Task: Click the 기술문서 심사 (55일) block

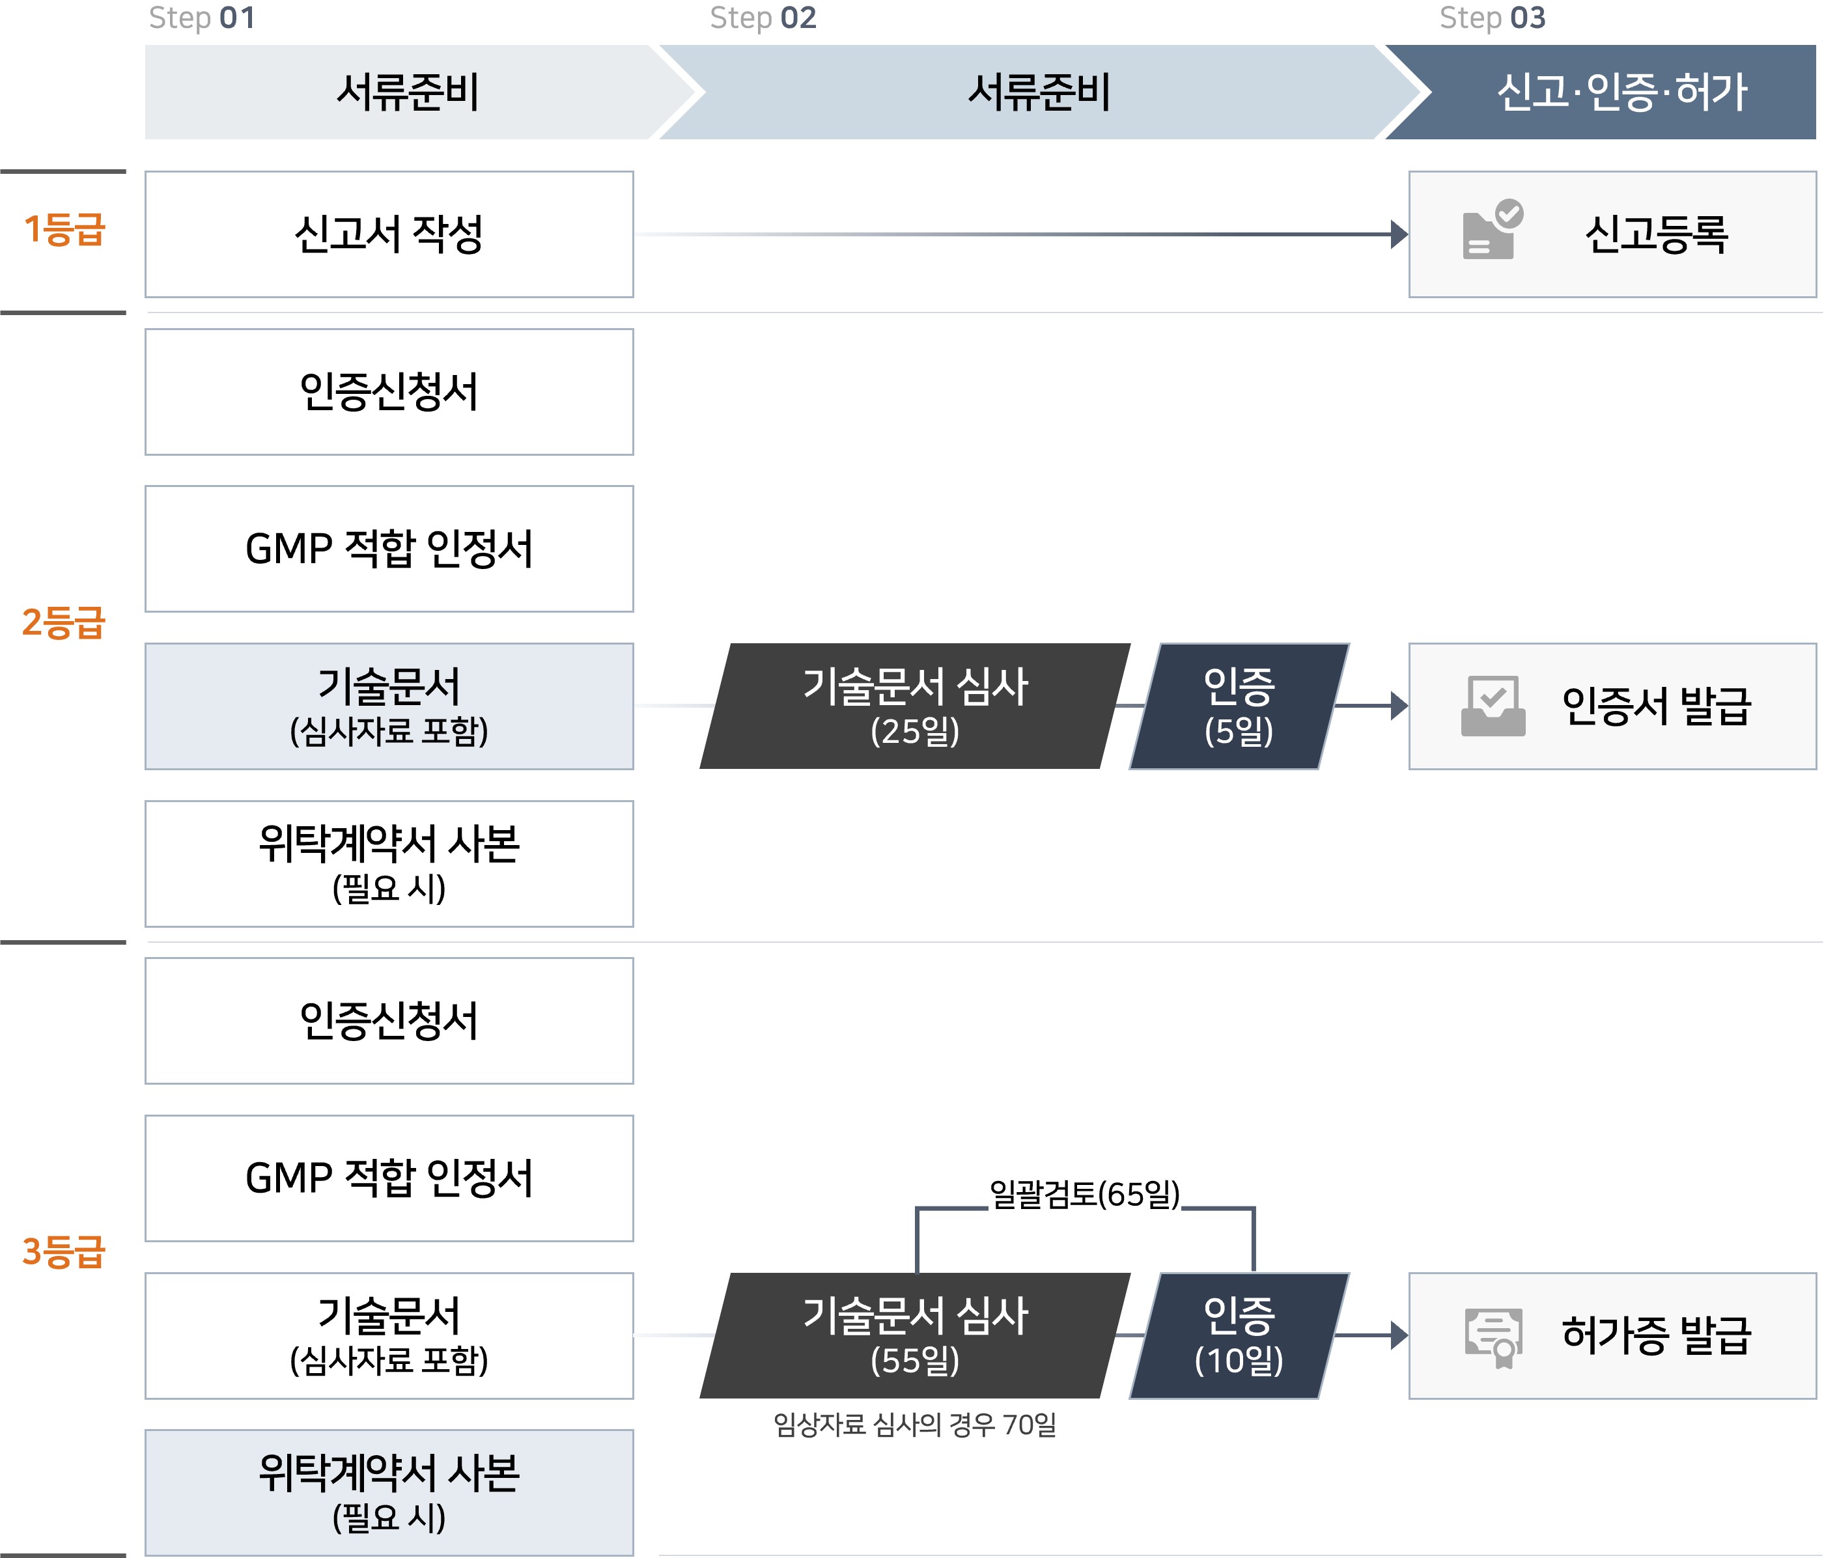Action: pyautogui.click(x=915, y=1335)
